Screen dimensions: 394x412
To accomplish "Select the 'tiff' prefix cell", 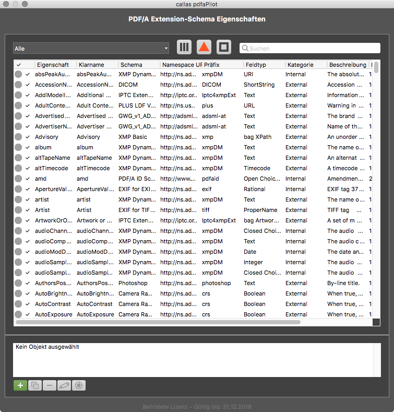I will tap(206, 210).
